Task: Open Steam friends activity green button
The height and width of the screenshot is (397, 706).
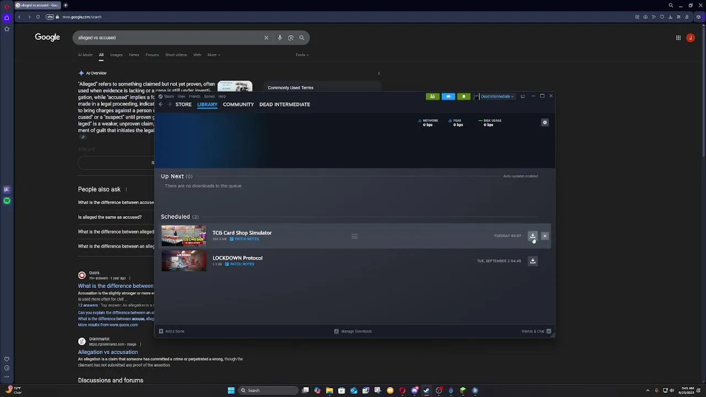Action: tap(432, 96)
